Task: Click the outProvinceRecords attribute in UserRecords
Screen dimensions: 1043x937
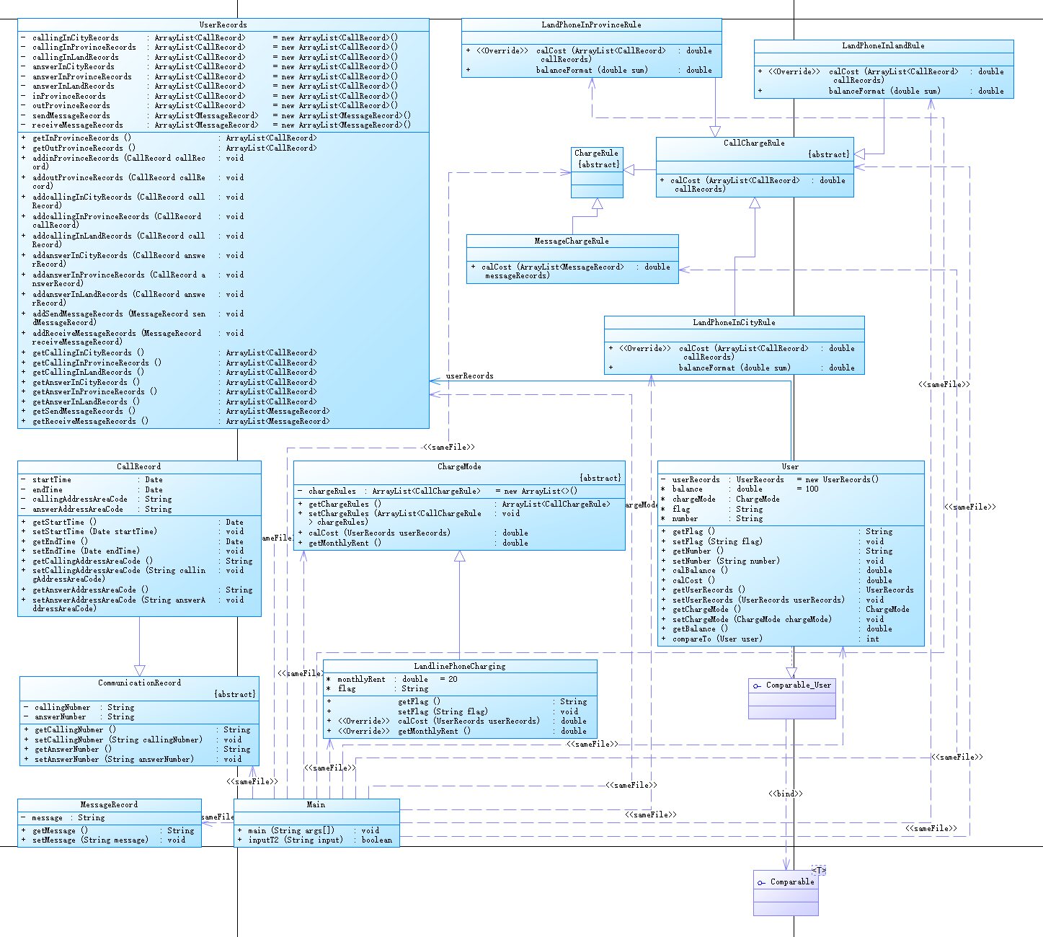Action: (209, 106)
